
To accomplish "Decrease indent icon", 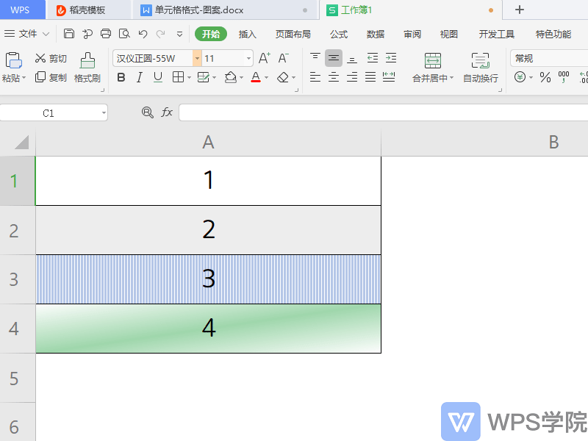I will 373,58.
